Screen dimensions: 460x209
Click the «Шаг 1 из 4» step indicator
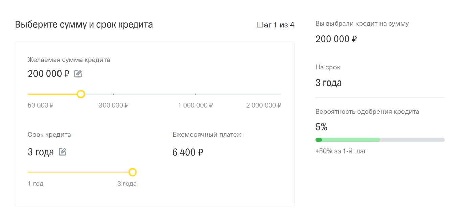pyautogui.click(x=275, y=25)
